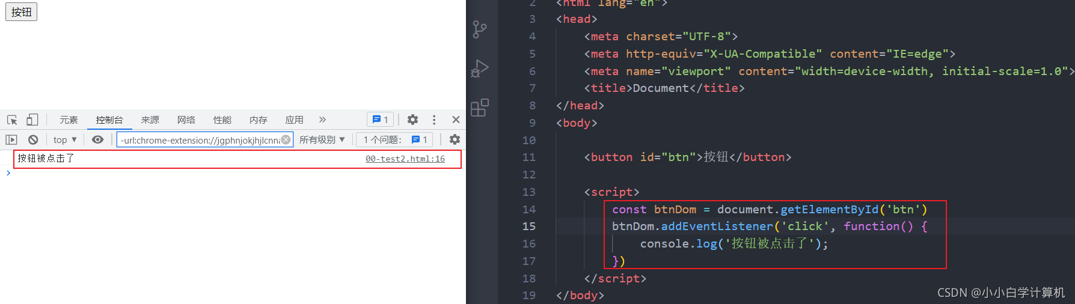Image resolution: width=1075 pixels, height=304 pixels.
Task: Open the 来源 tab
Action: click(x=150, y=120)
